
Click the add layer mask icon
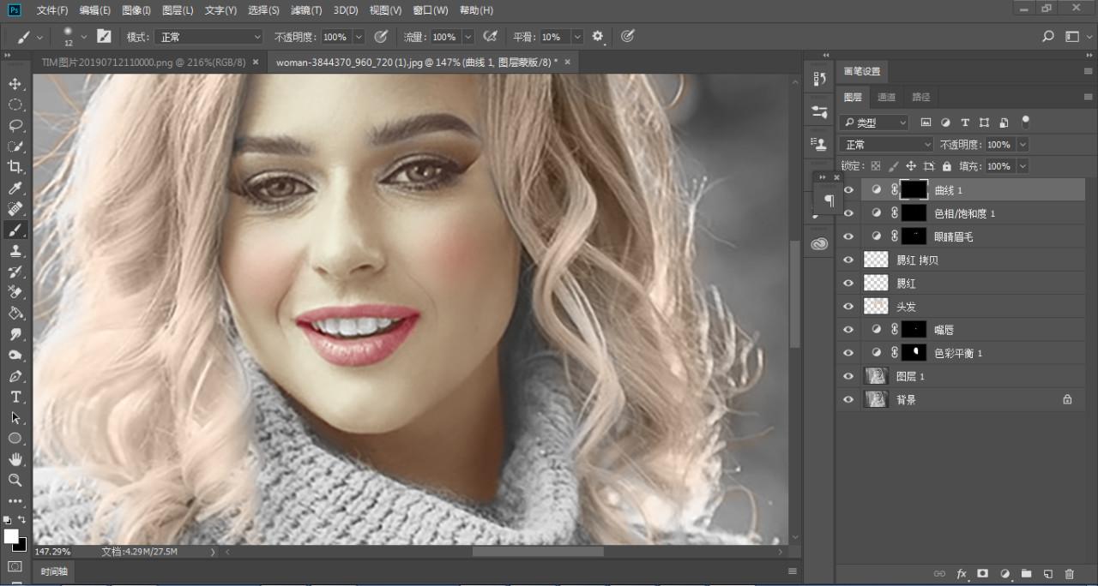pos(983,574)
